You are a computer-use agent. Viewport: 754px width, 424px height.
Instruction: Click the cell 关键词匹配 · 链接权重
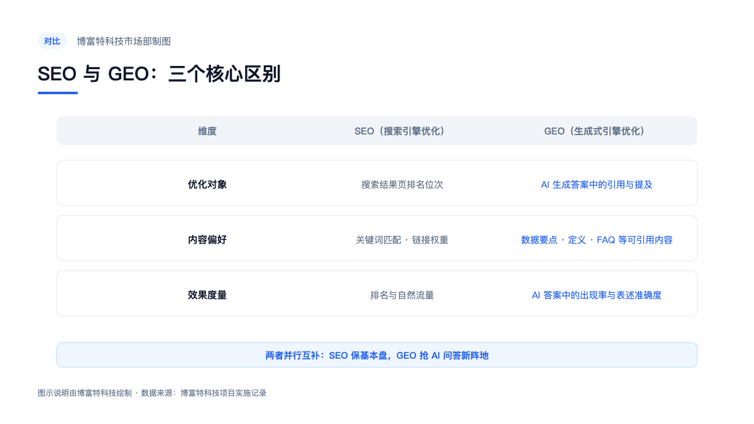402,240
